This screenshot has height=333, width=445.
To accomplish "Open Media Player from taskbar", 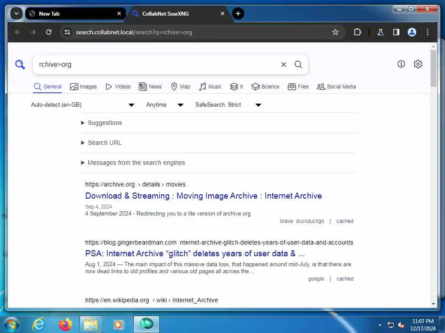I will point(118,324).
